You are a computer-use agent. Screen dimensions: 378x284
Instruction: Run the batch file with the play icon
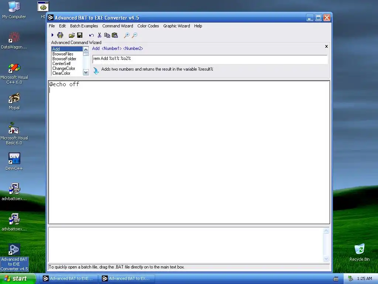click(x=52, y=35)
